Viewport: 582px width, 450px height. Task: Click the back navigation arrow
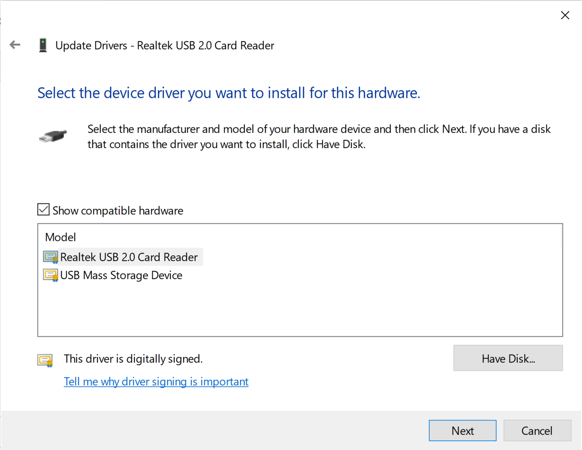(15, 45)
